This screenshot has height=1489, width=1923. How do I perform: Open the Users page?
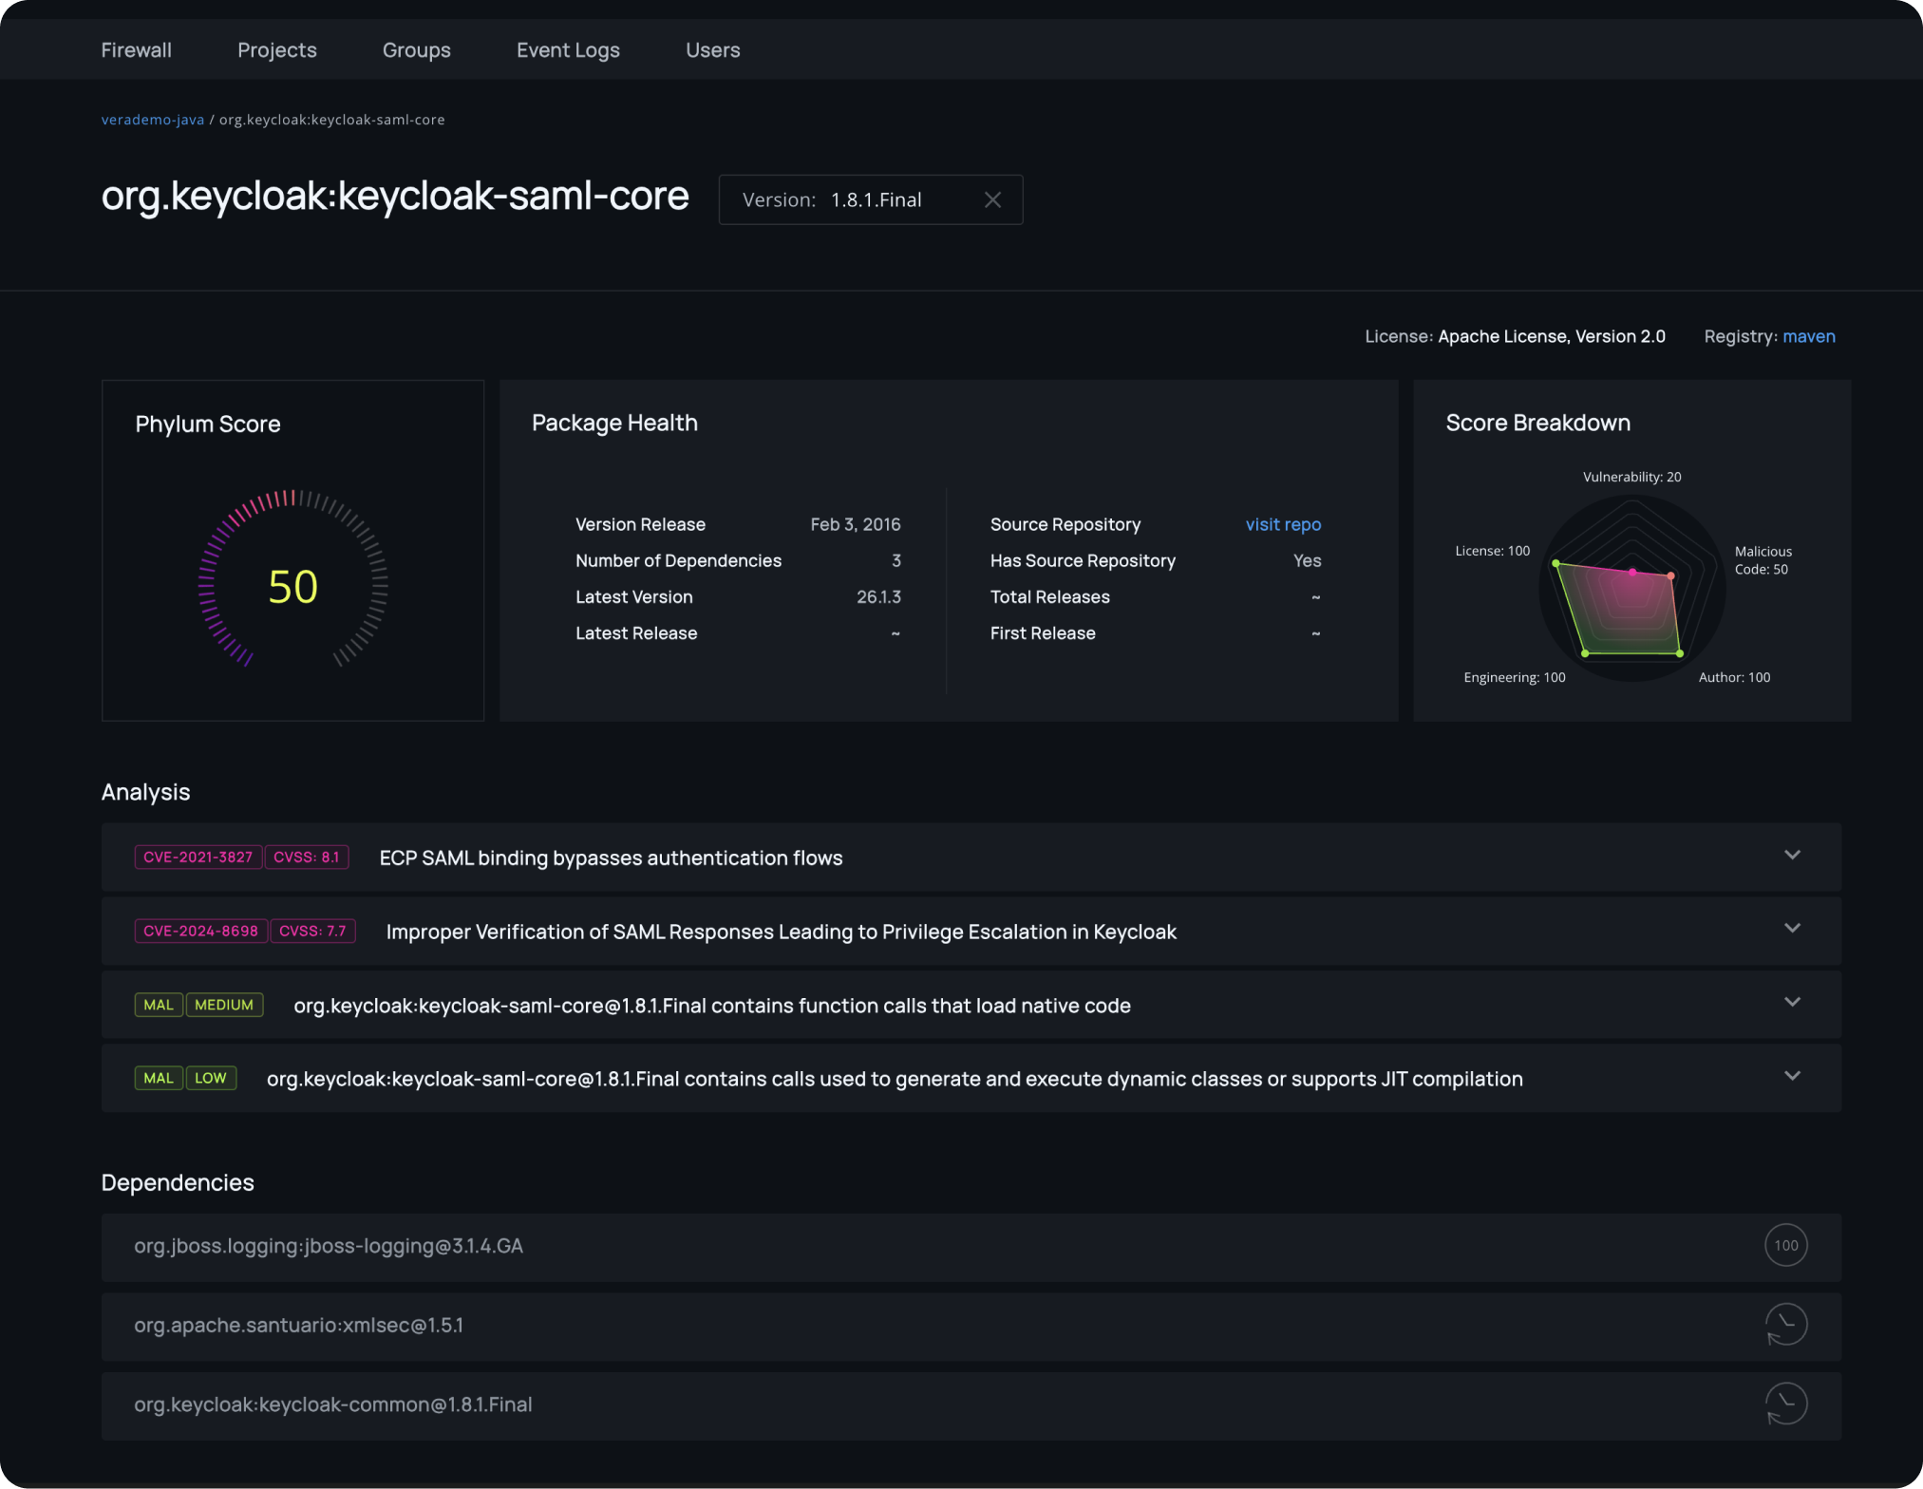(712, 50)
